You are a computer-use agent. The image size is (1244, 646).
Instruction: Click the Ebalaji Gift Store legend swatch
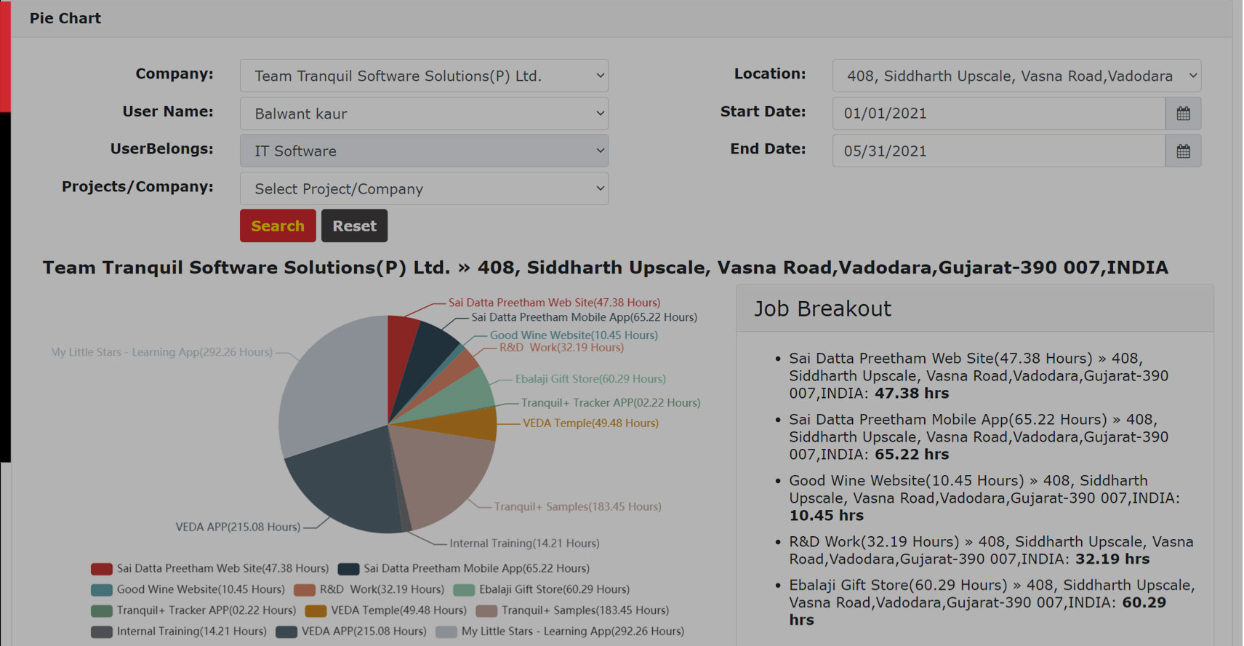464,590
